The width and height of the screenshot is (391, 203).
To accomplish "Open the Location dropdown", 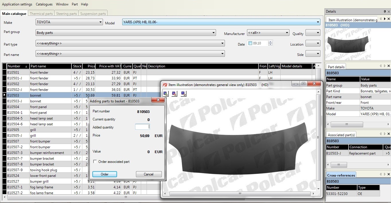I will [318, 43].
